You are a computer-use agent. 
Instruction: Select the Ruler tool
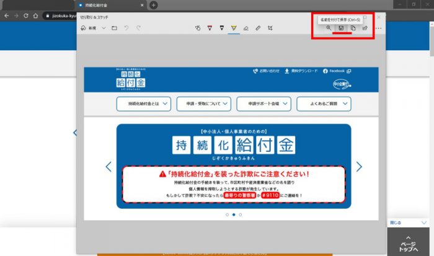pos(258,28)
